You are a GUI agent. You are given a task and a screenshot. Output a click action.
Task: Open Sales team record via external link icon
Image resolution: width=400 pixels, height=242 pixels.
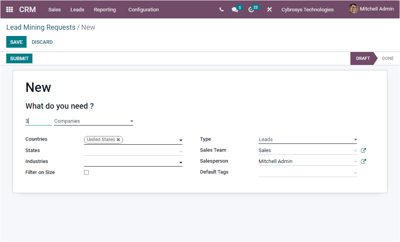click(x=363, y=150)
